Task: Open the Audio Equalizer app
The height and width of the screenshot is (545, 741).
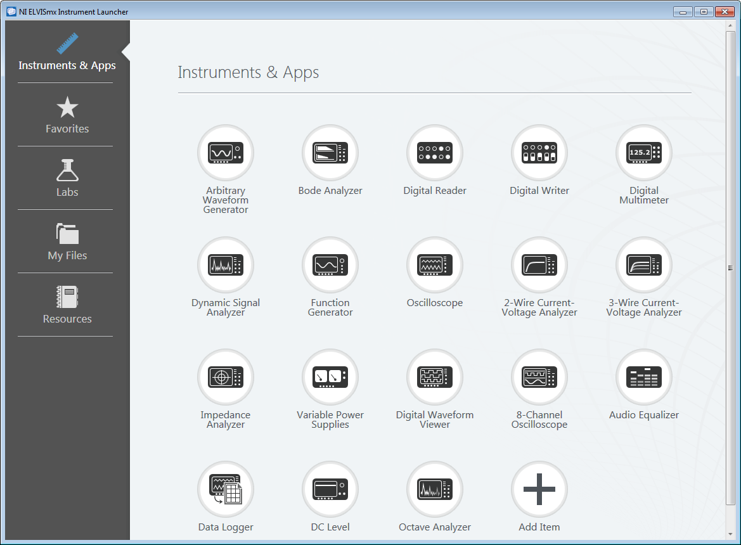Action: [643, 377]
